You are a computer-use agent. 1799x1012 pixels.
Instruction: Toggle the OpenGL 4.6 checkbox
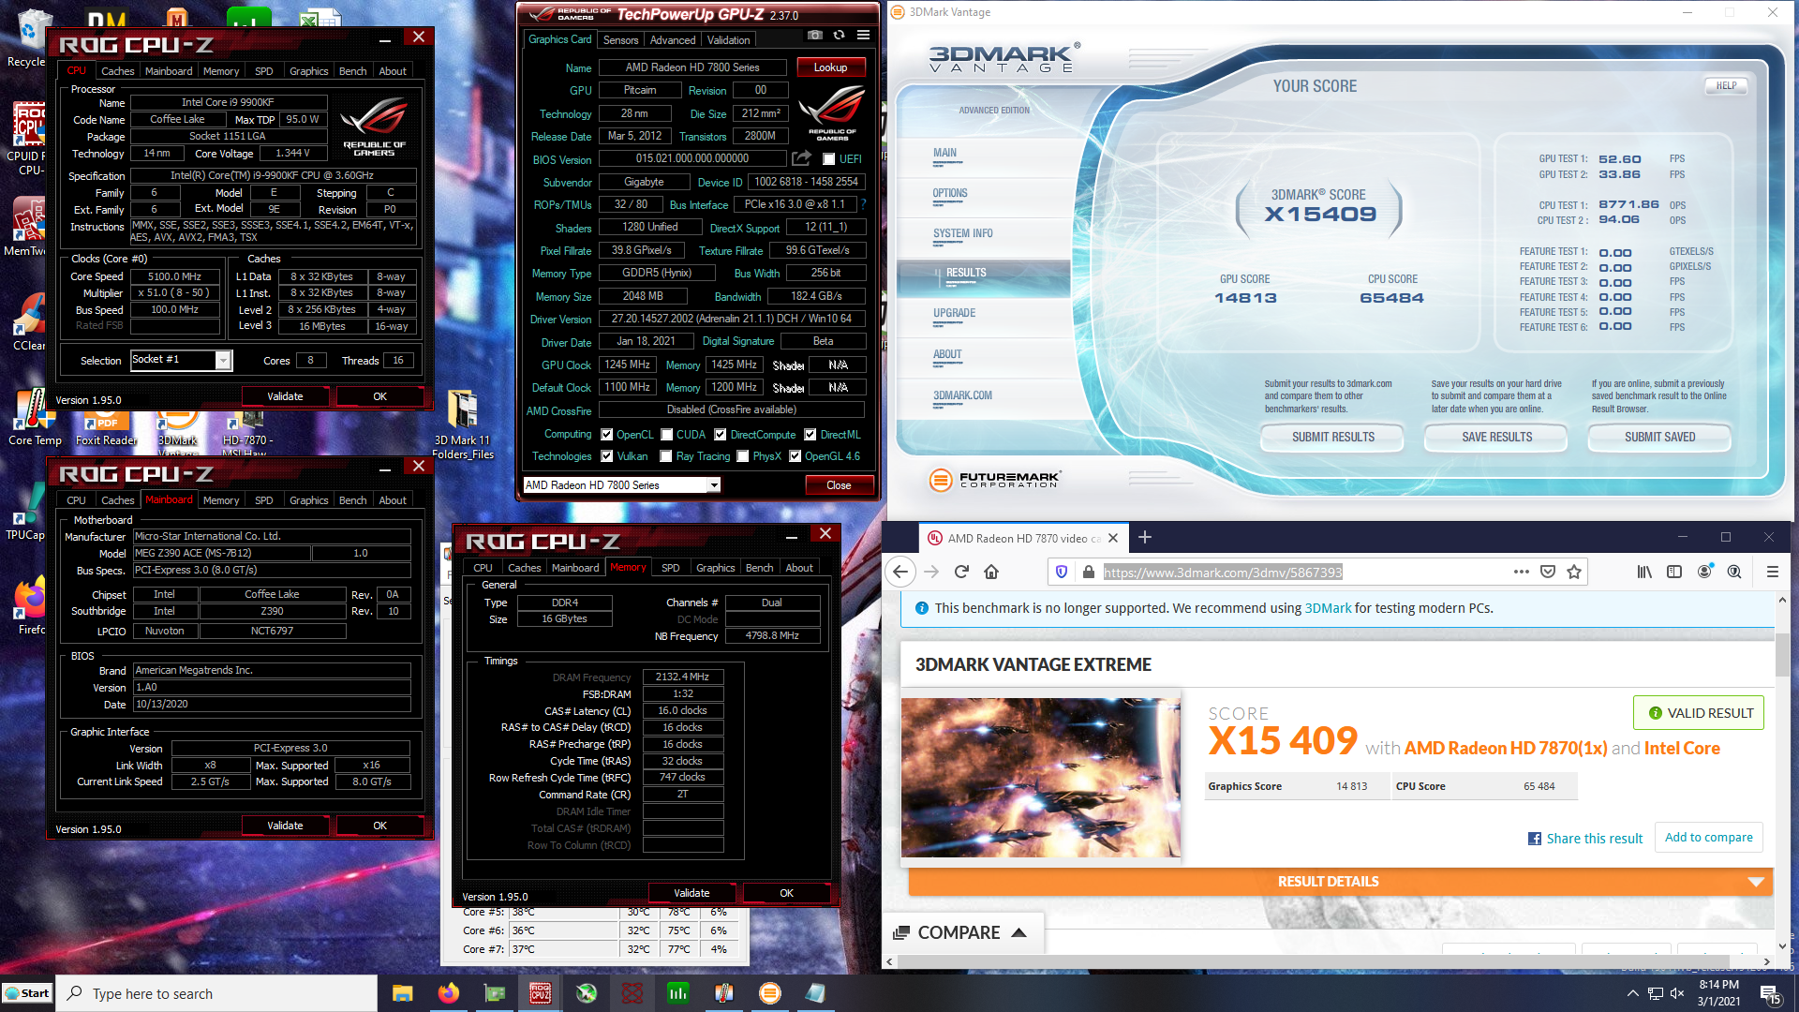coord(795,456)
